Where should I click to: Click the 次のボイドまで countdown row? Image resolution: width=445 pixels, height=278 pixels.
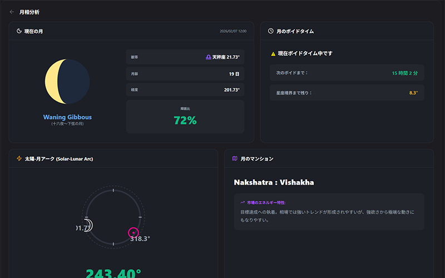coord(347,73)
